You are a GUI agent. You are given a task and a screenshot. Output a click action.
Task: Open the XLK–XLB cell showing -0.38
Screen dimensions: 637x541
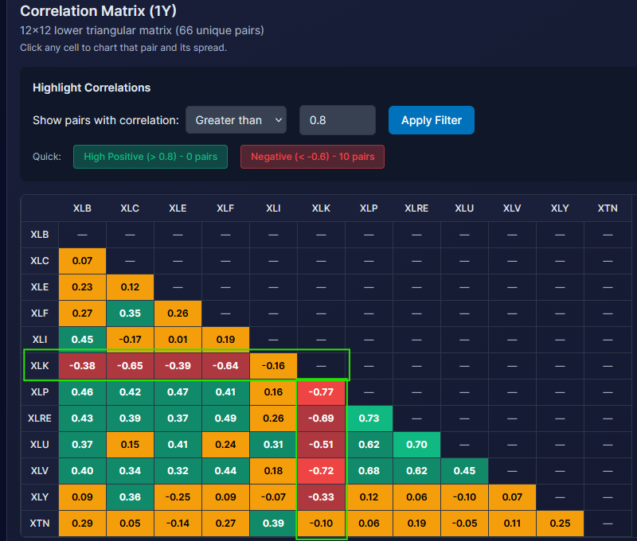(83, 366)
